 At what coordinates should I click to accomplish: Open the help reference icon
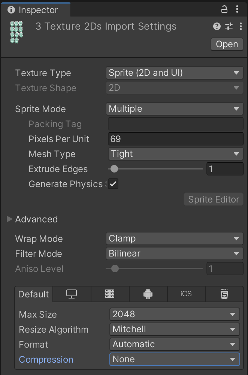click(x=217, y=26)
